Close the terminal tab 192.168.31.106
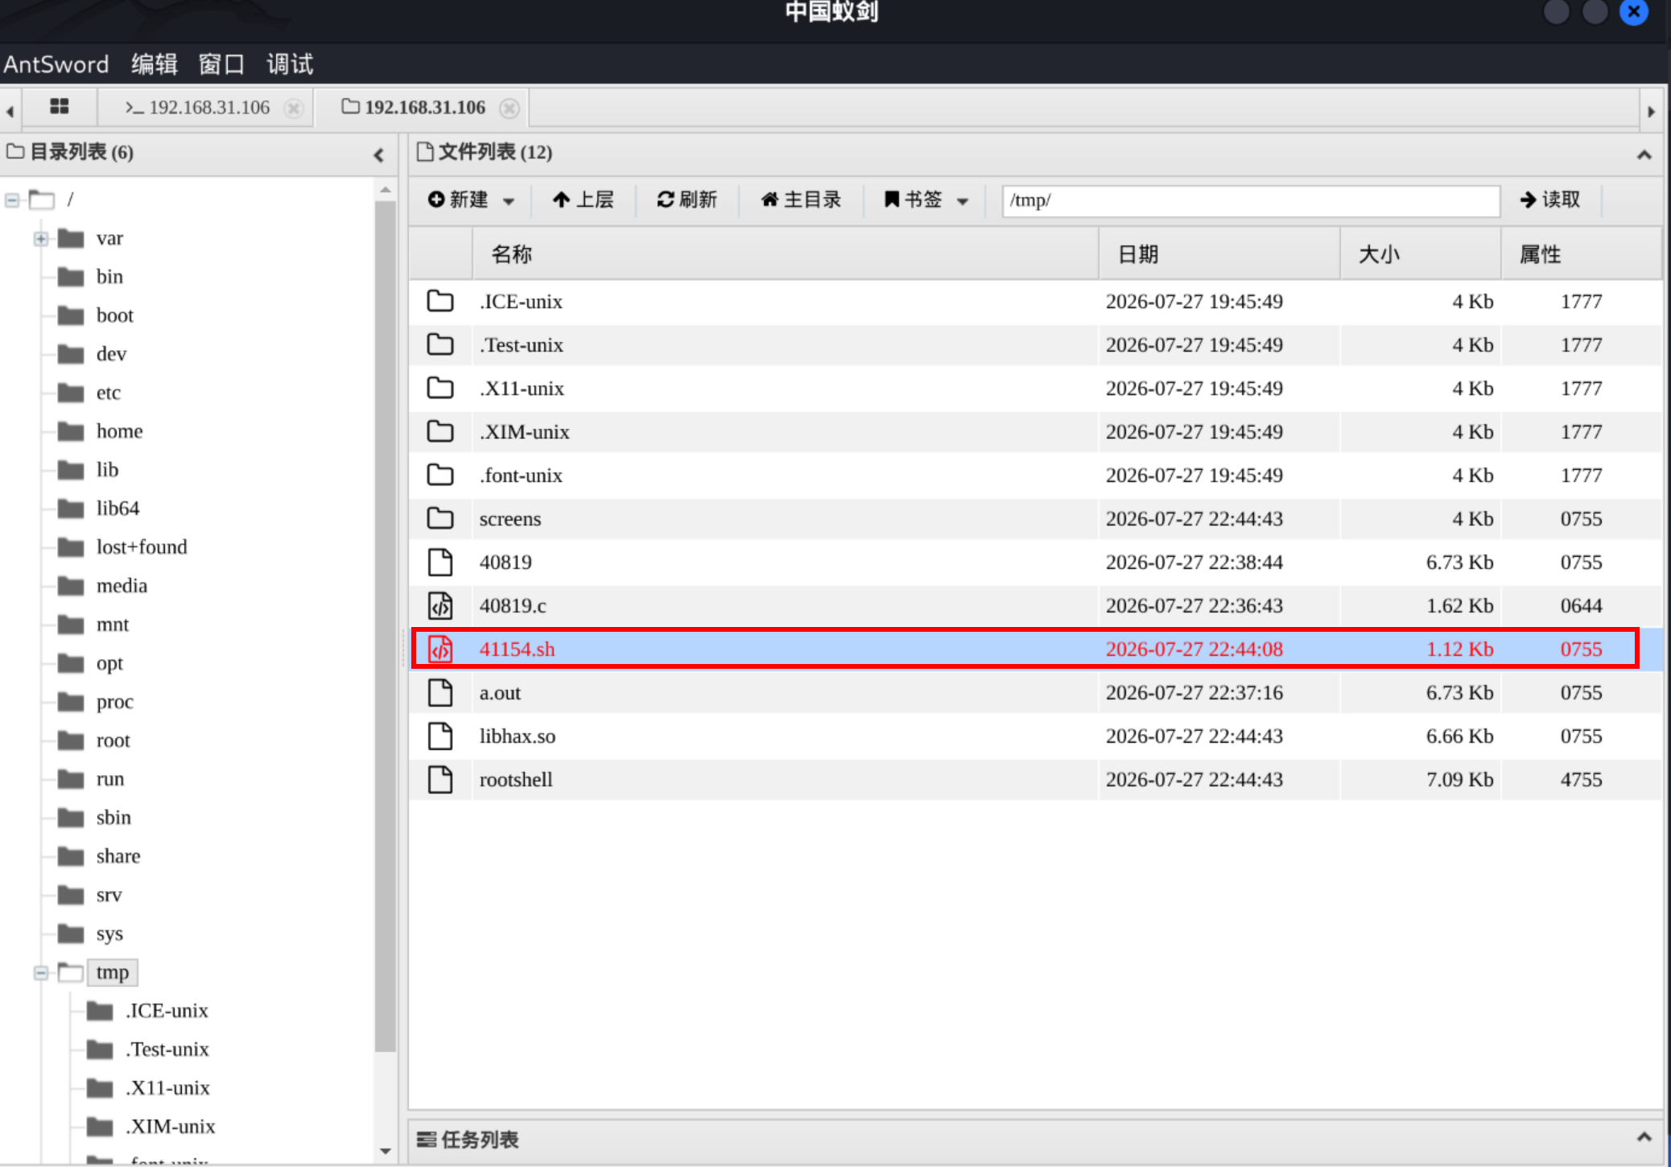 (295, 108)
